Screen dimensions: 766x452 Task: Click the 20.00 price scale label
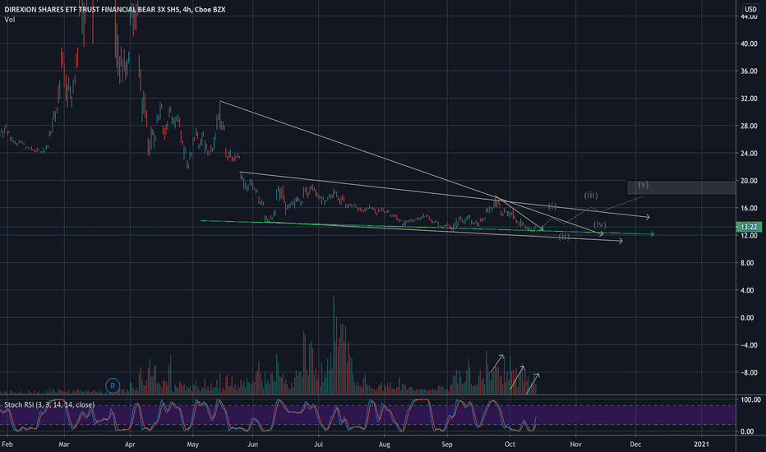click(749, 180)
